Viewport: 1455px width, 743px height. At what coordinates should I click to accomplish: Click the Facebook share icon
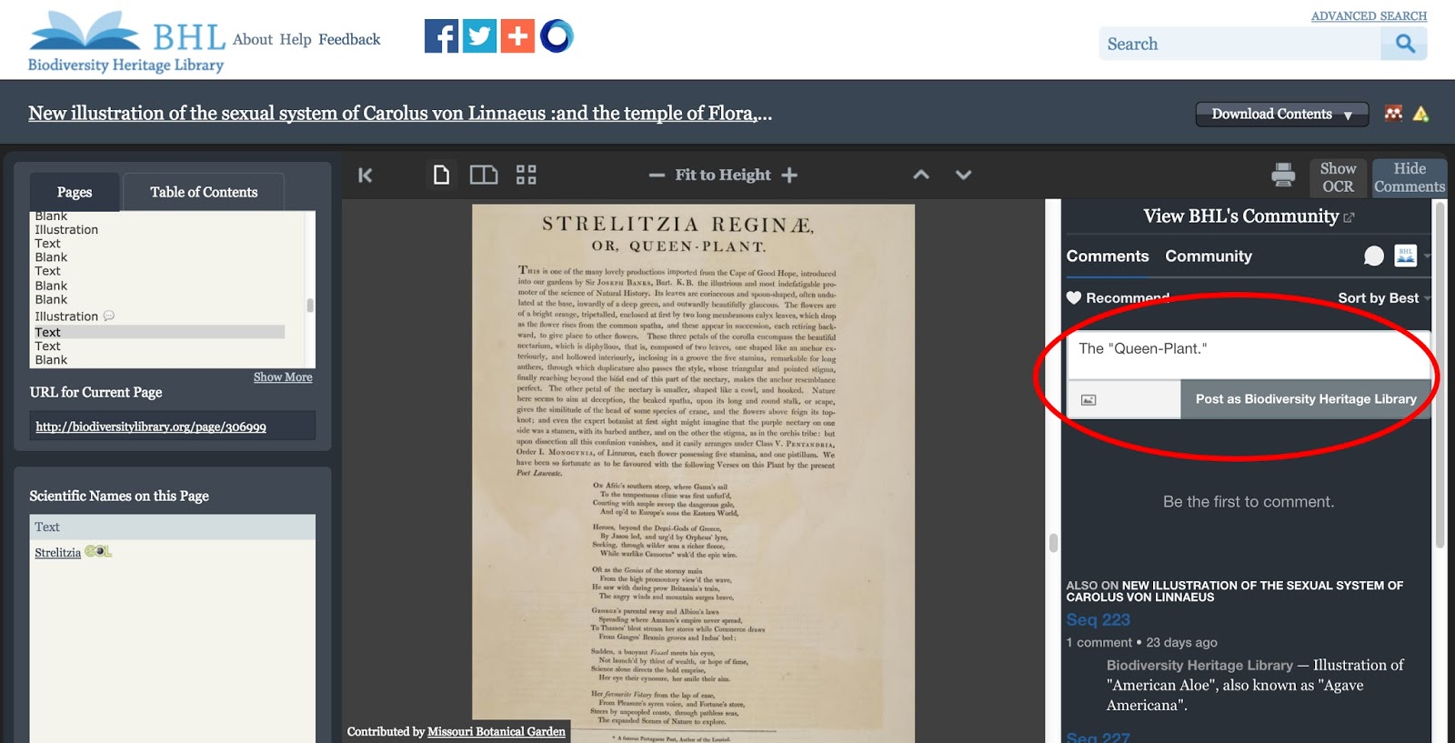tap(441, 36)
